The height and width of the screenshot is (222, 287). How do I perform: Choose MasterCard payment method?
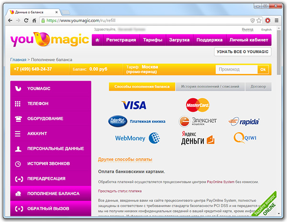pyautogui.click(x=198, y=104)
